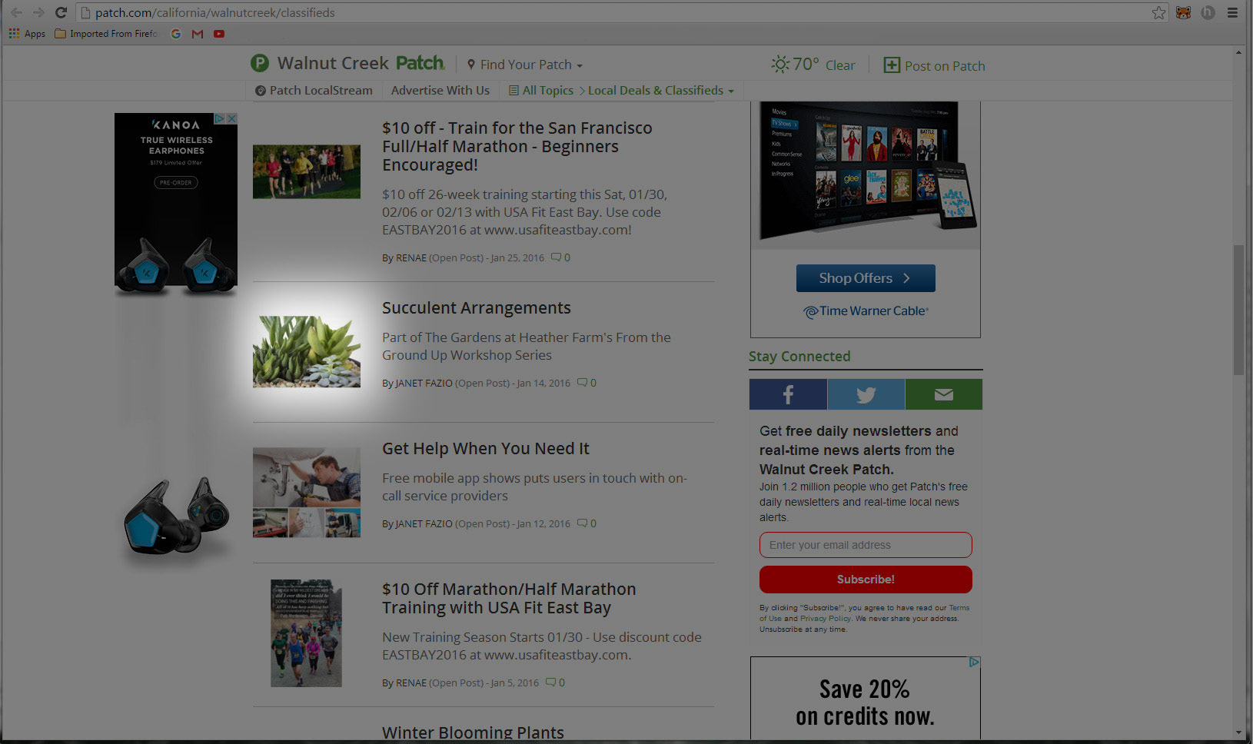Expand the Find Your Patch dropdown

(525, 65)
